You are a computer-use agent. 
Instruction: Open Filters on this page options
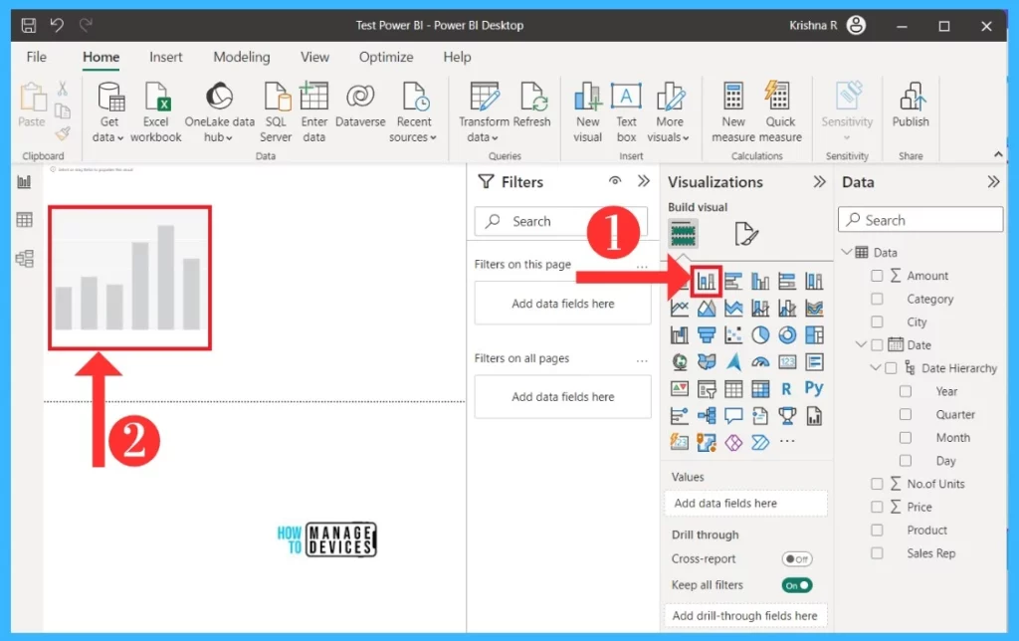click(x=642, y=267)
